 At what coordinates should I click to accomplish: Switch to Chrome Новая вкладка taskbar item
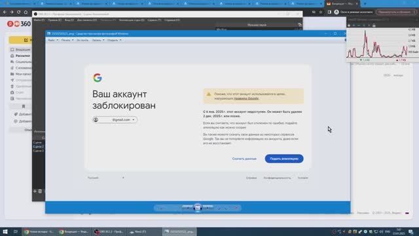[x=39, y=231]
